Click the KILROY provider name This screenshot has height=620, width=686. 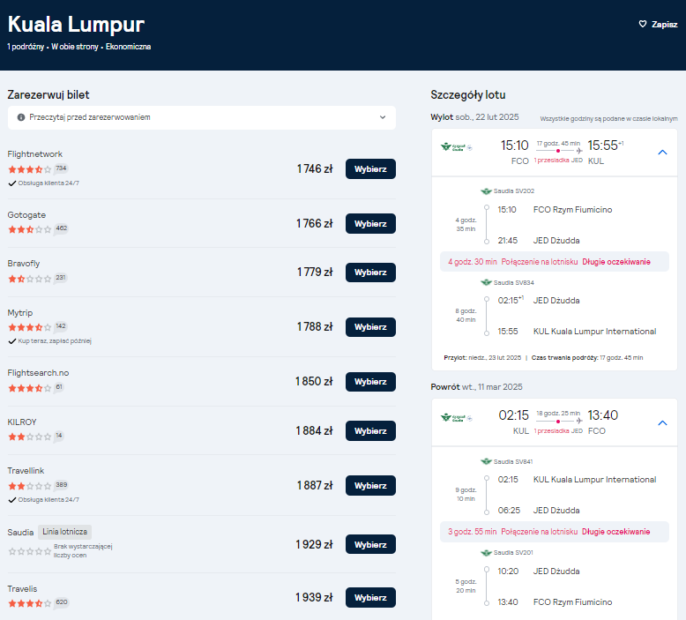[22, 422]
